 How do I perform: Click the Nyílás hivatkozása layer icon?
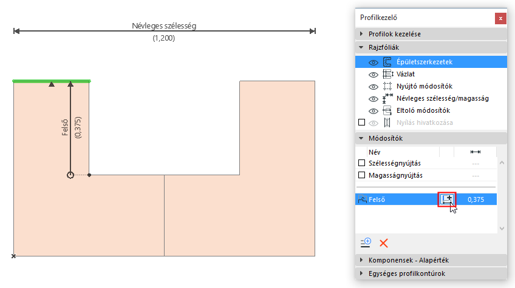point(387,122)
